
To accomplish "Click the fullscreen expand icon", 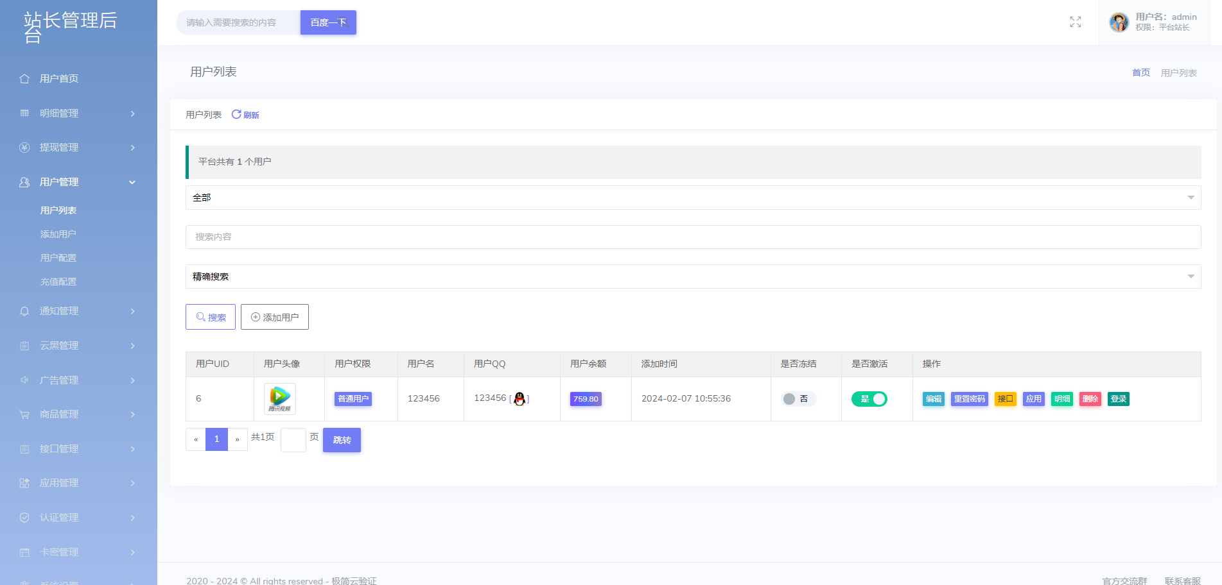I will pyautogui.click(x=1075, y=22).
